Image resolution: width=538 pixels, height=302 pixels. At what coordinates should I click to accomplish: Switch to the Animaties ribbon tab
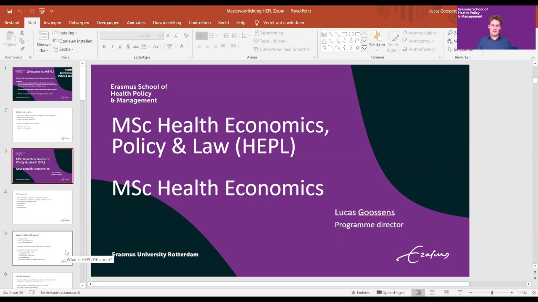coord(136,23)
